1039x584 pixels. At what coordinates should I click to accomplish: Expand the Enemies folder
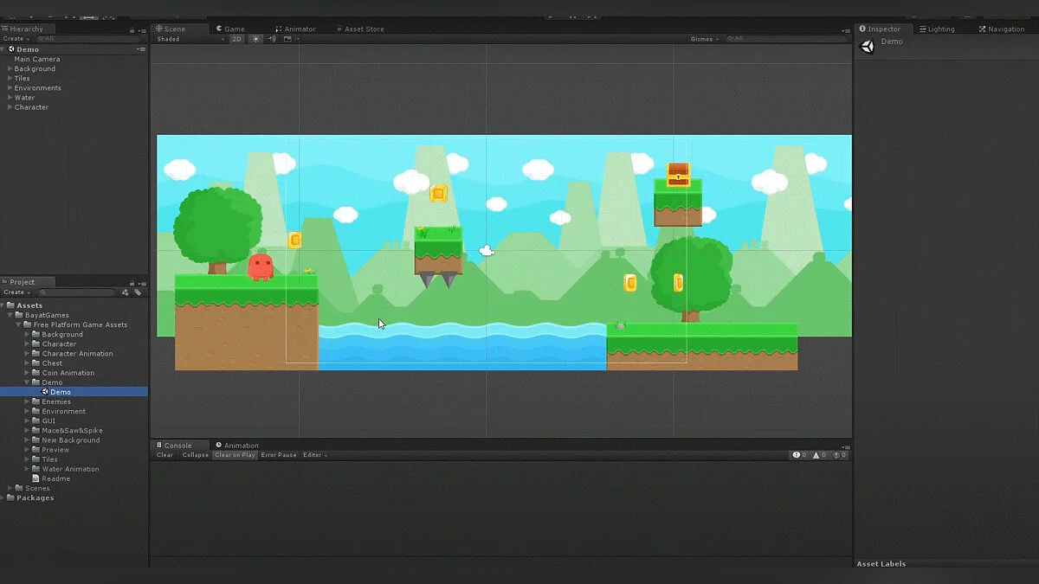pyautogui.click(x=27, y=401)
